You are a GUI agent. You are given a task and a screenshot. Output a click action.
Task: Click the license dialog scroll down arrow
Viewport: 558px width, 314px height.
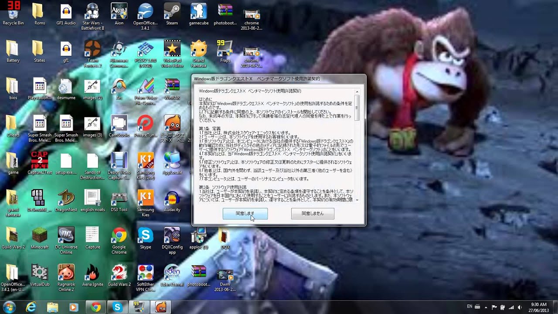(357, 200)
